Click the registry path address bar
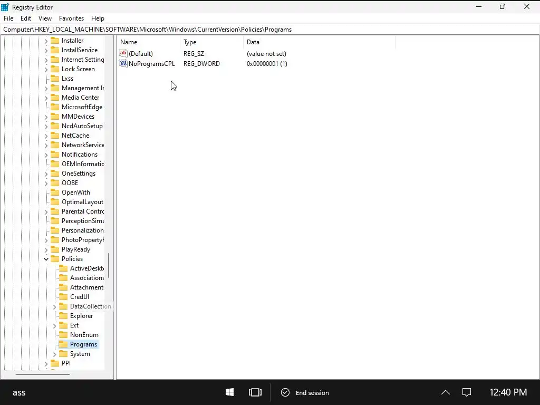This screenshot has width=540, height=405. point(270,30)
